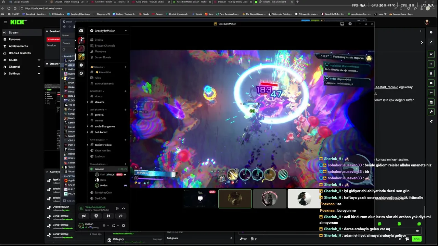Open Discord direct messages home icon
Screen dimensions: 438x246
coord(81,31)
